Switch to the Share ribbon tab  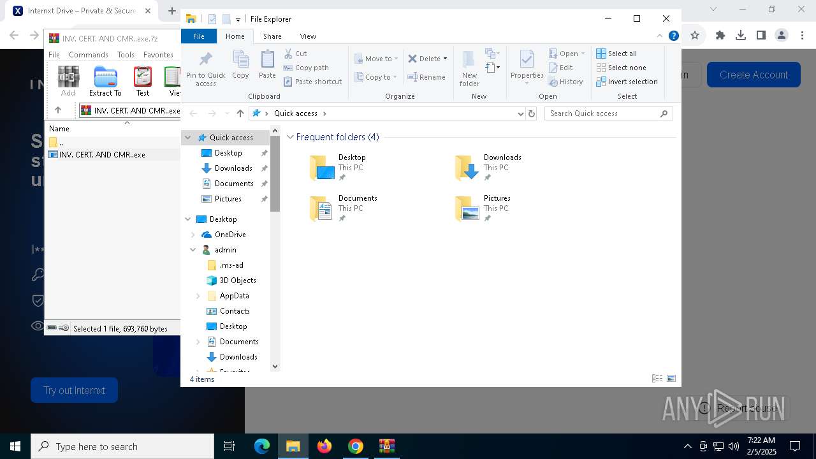point(272,36)
